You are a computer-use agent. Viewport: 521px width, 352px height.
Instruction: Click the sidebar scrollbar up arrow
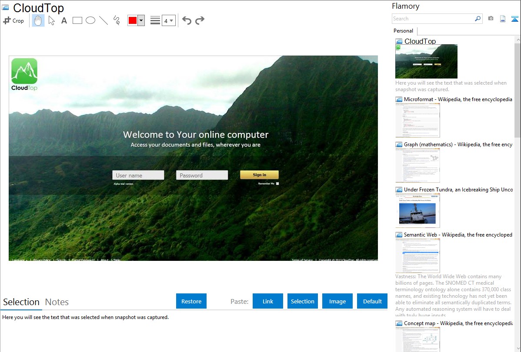click(x=518, y=39)
